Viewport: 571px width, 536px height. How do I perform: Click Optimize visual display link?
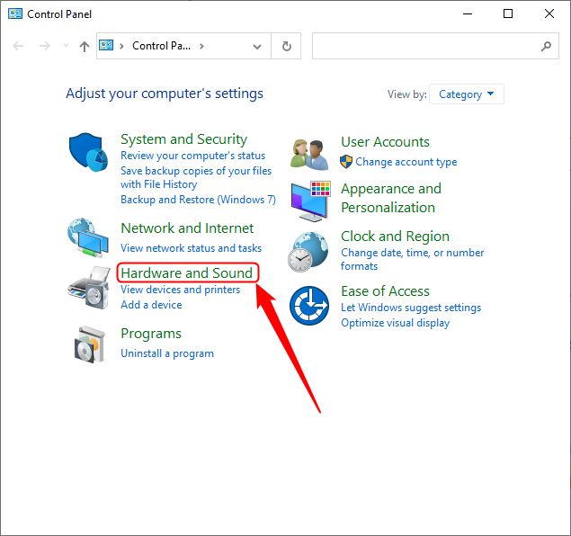tap(395, 323)
